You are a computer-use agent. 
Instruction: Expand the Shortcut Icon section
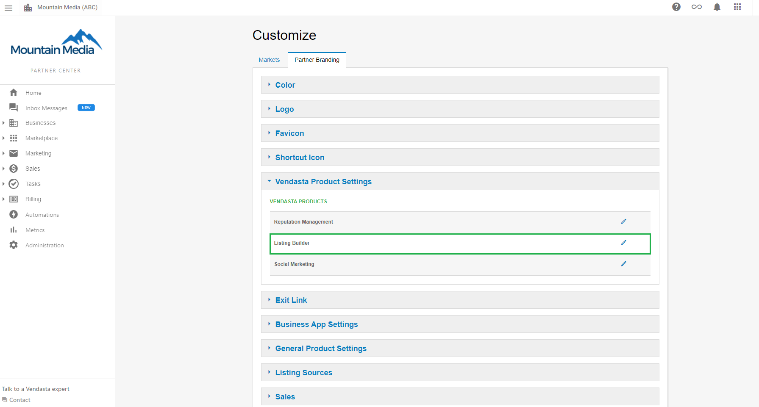tap(460, 157)
